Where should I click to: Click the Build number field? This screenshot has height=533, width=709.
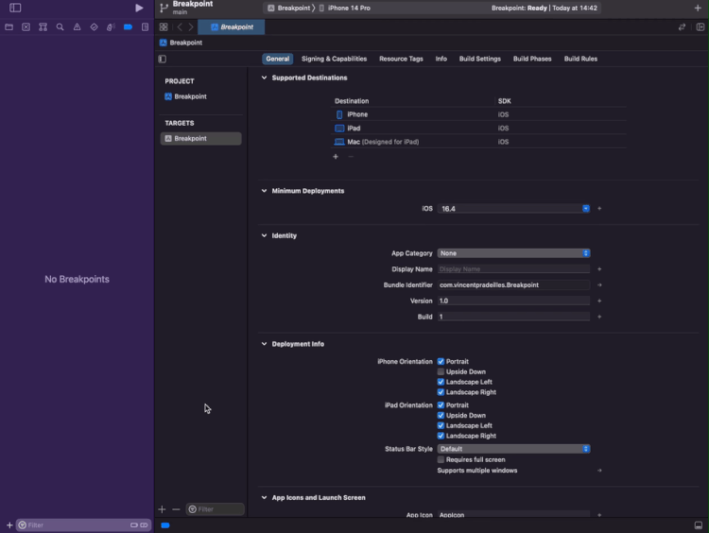pyautogui.click(x=513, y=317)
